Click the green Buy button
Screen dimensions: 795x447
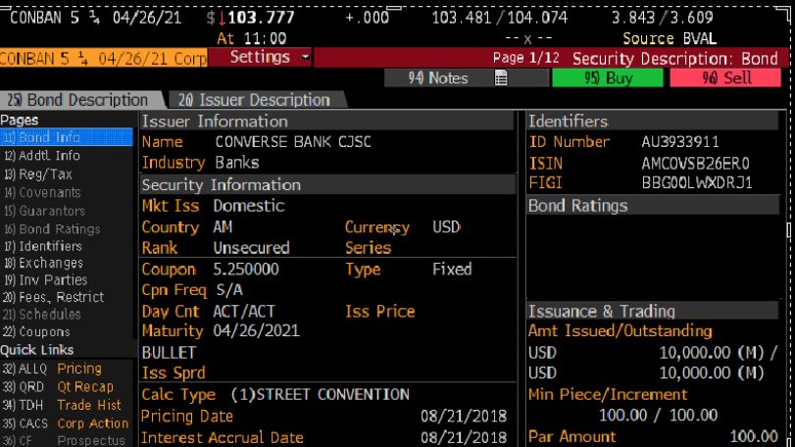tap(608, 78)
